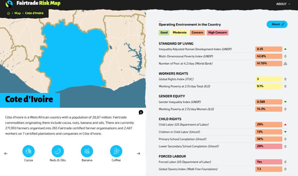Viewport: 298px width, 176px height.
Task: Click the home breadcrumb icon
Action: pos(9,13)
